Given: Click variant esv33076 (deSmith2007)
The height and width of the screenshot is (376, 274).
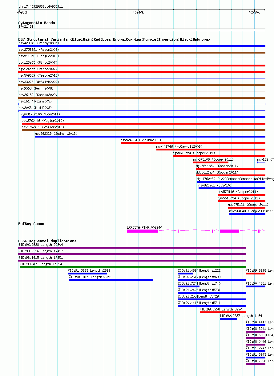Looking at the screenshot, I should coord(142,85).
